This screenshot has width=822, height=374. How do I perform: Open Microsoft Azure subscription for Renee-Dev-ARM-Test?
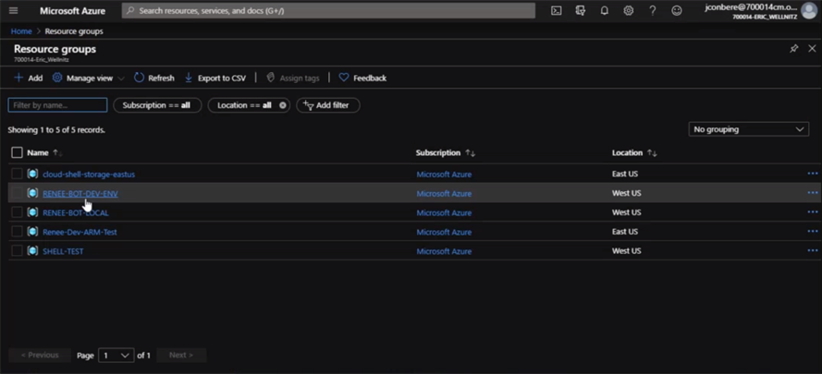click(444, 232)
